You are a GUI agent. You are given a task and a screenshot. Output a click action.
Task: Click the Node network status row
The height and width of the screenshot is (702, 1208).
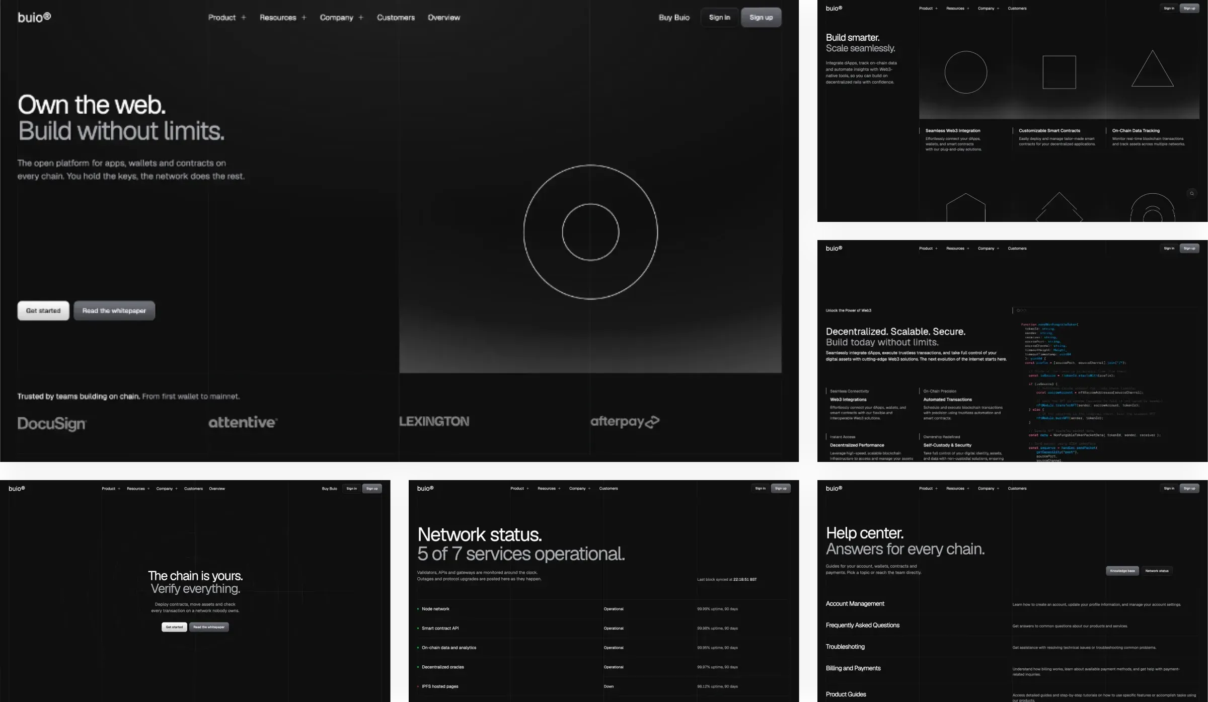tap(603, 609)
